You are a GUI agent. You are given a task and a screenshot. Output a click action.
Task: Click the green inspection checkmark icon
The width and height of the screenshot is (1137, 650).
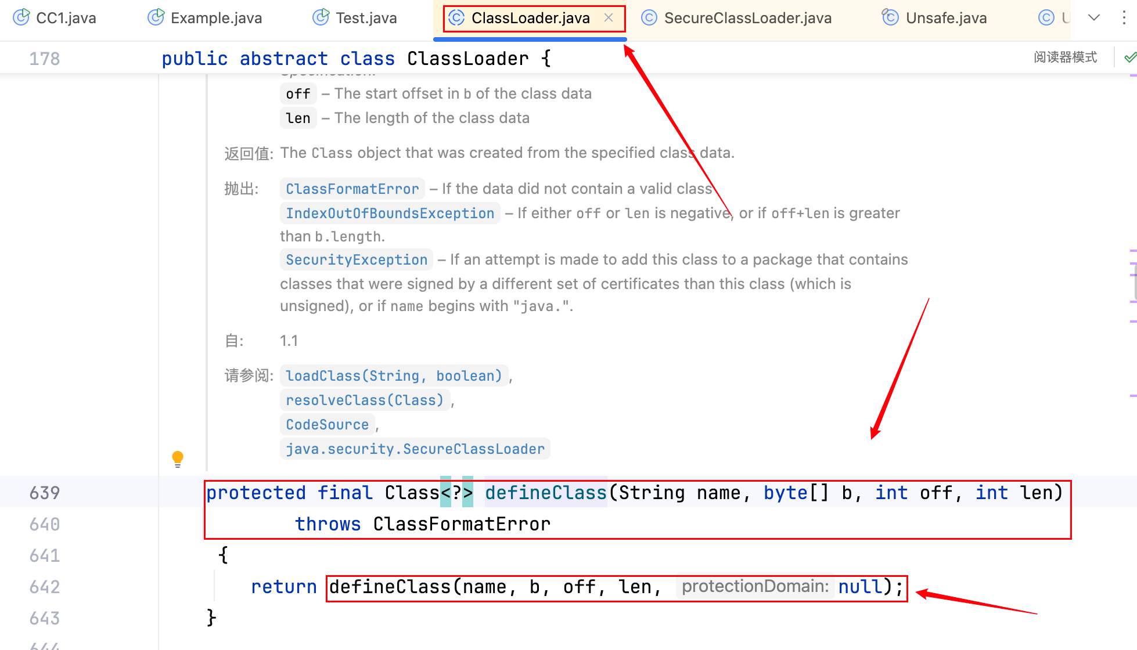tap(1129, 57)
